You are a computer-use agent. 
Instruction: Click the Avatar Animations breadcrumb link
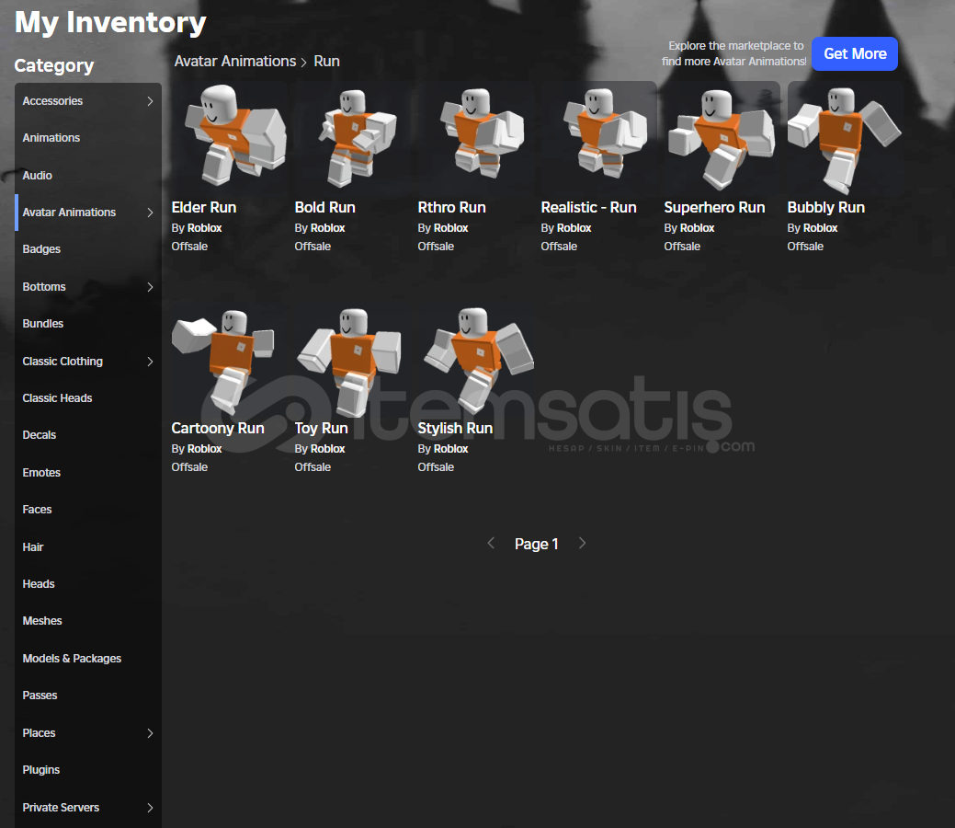235,62
